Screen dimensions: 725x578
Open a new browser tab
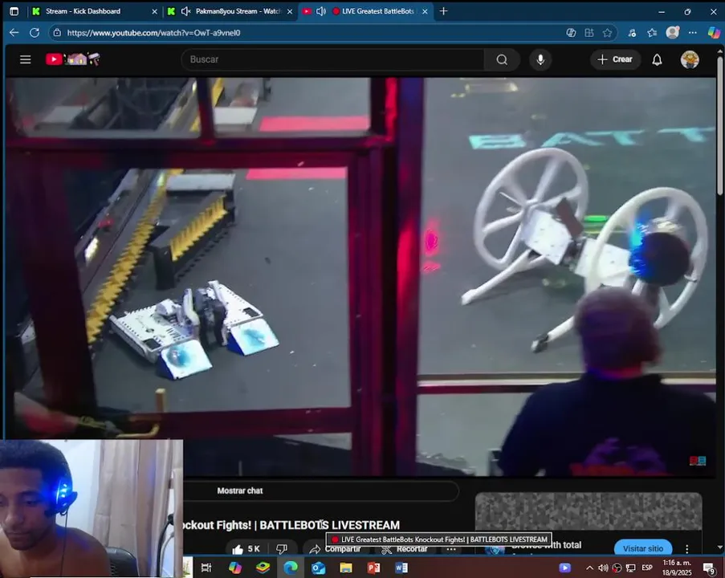pos(443,11)
